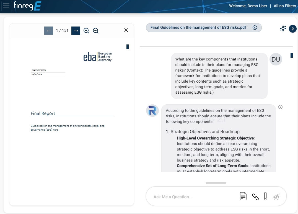298x214 pixels.
Task: Click the eba European Banking Authority logo
Action: (98, 57)
